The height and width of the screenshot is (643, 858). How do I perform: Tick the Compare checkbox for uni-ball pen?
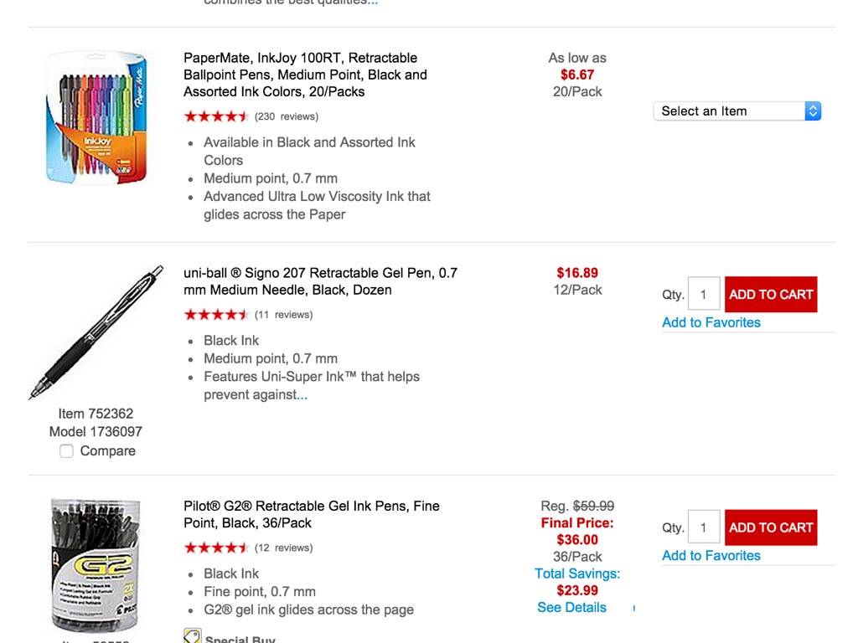(x=66, y=451)
